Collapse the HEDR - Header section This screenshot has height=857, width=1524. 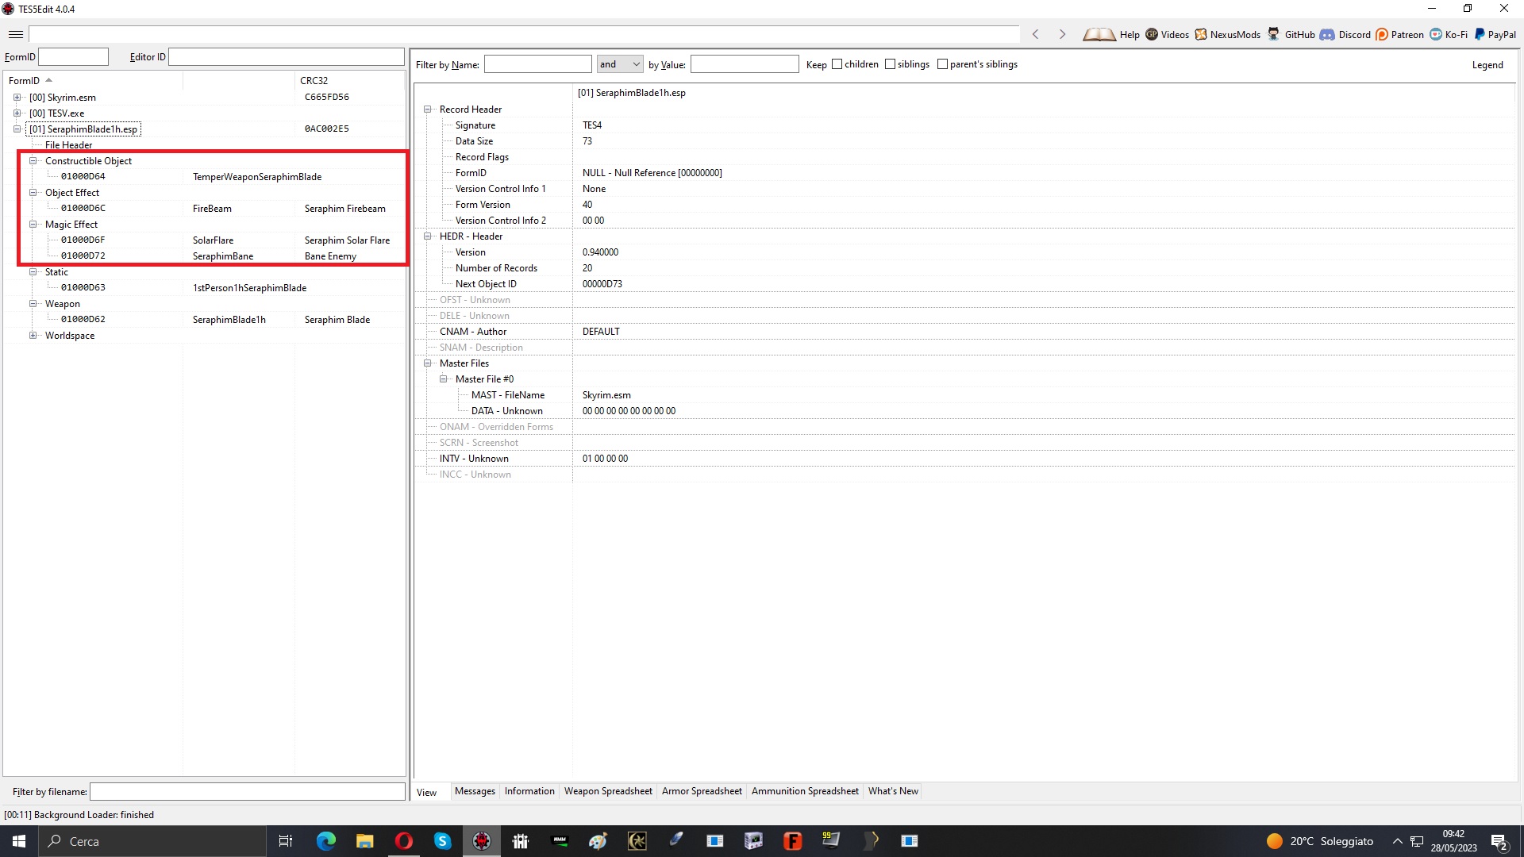427,236
